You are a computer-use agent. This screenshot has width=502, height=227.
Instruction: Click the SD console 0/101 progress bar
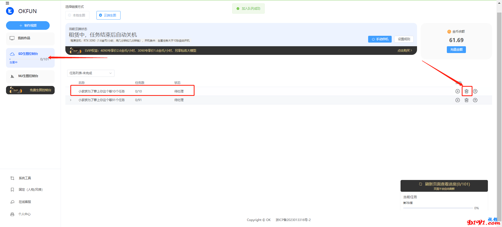[24, 59]
